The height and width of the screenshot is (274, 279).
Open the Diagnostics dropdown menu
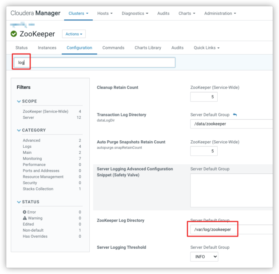click(x=135, y=13)
